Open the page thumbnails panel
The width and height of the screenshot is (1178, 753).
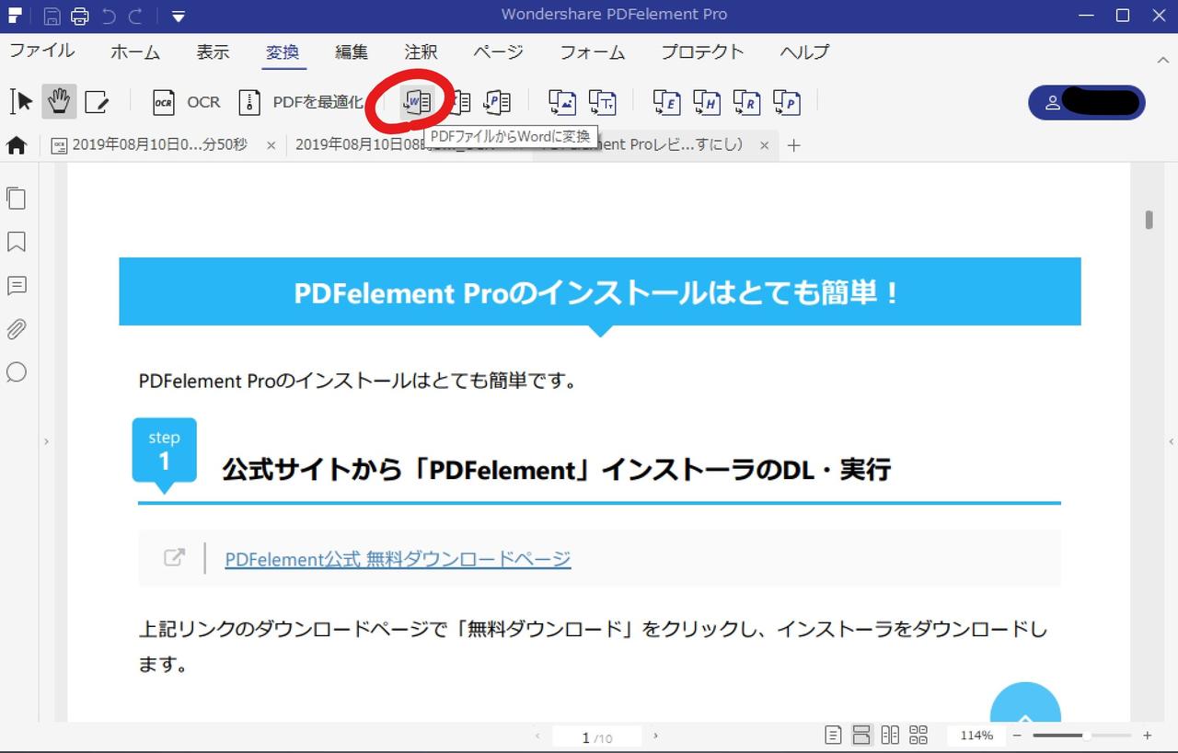[17, 198]
